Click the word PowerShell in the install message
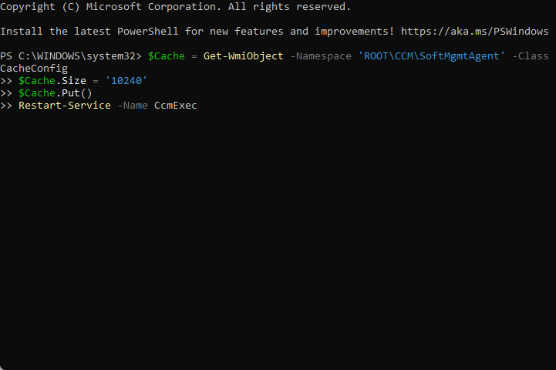 [x=148, y=31]
